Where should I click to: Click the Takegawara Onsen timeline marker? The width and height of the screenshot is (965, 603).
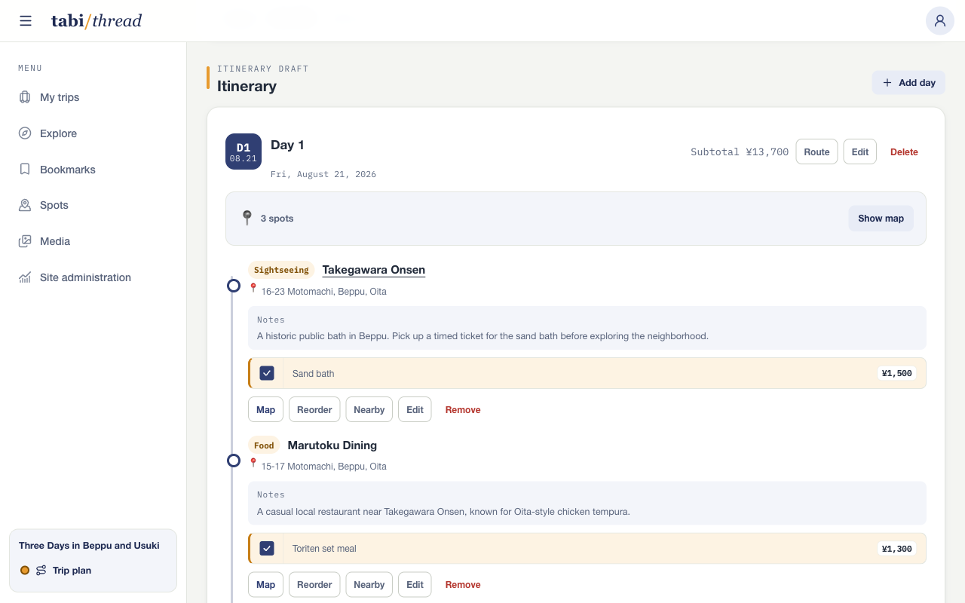tap(234, 286)
